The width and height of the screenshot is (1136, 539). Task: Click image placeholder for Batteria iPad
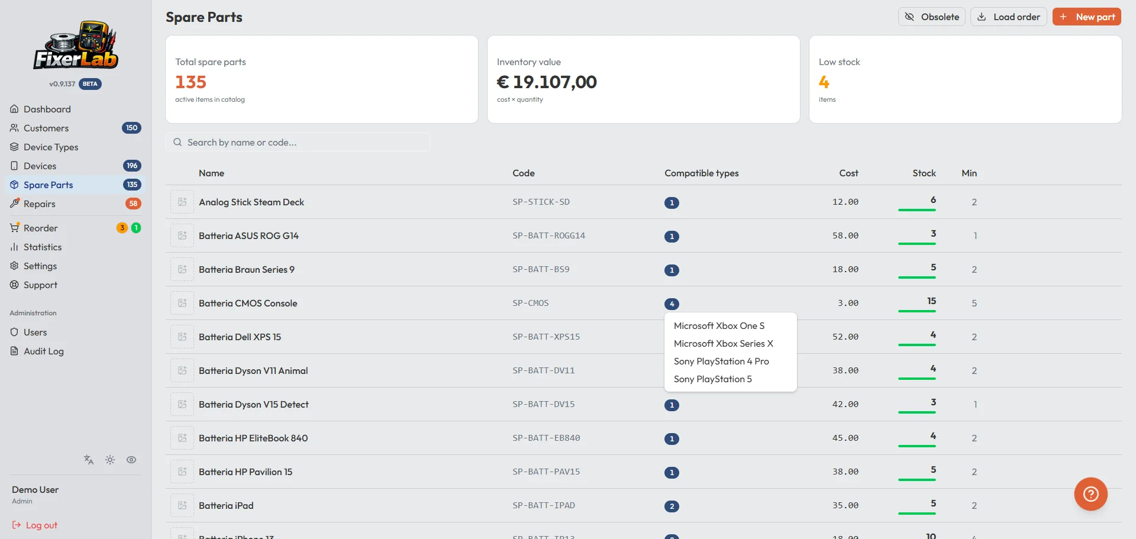pyautogui.click(x=182, y=505)
